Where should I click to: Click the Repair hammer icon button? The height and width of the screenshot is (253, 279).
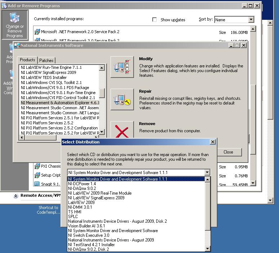pyautogui.click(x=122, y=99)
